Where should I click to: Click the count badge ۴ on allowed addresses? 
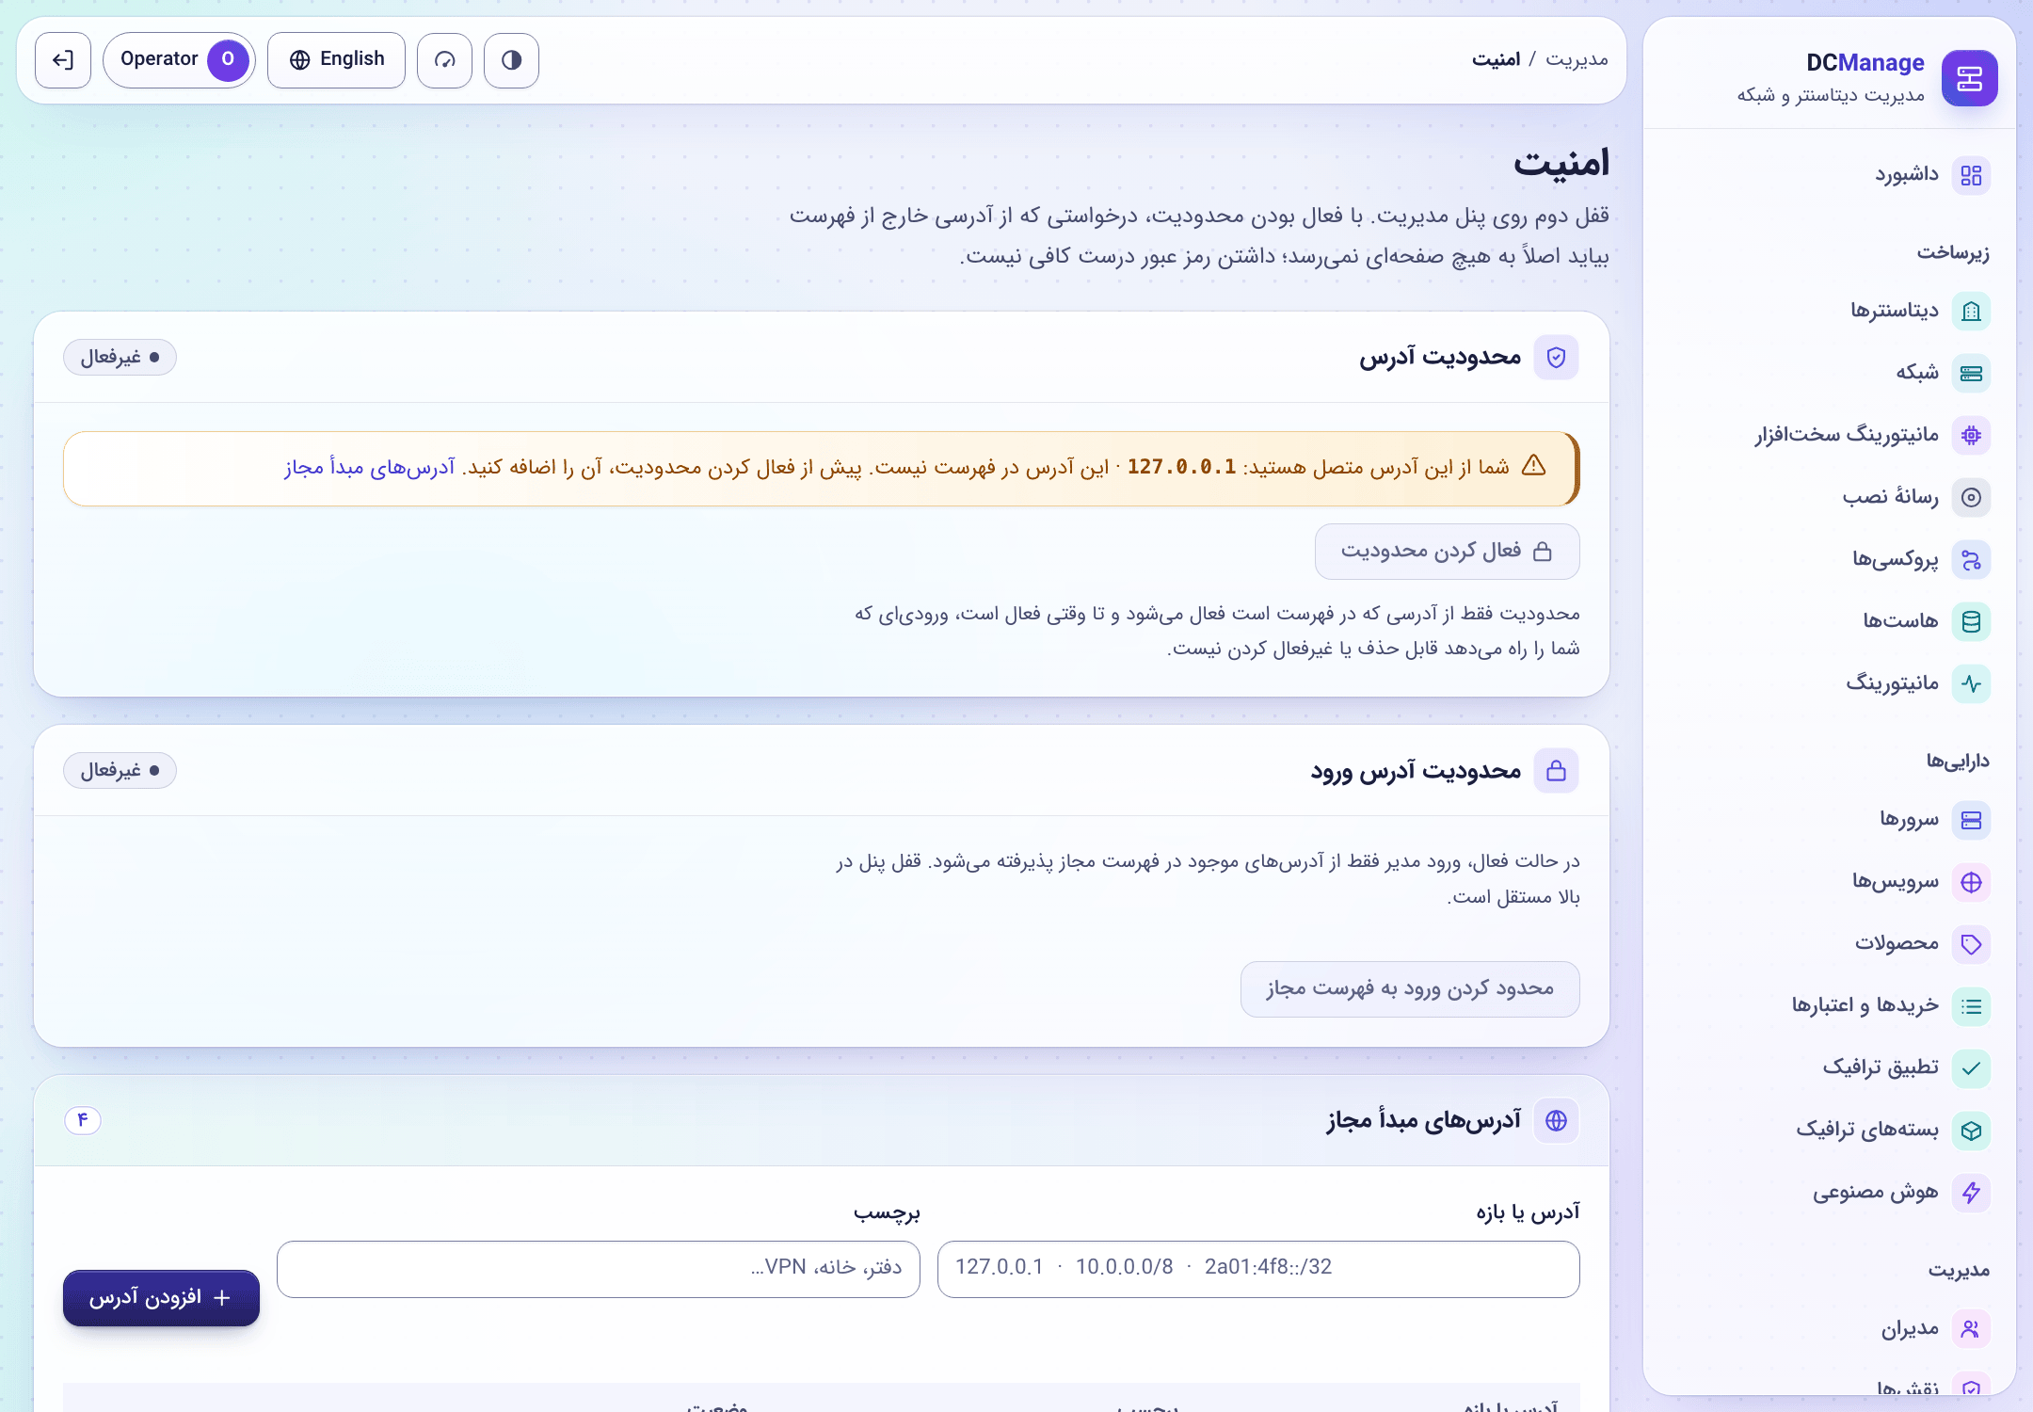click(x=83, y=1120)
